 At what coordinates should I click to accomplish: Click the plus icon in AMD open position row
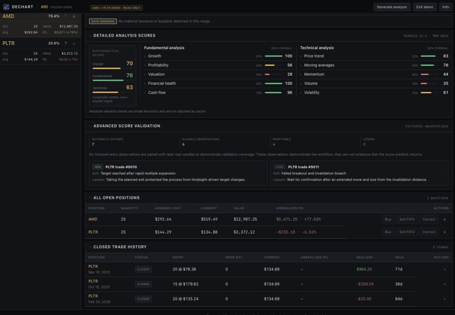(444, 219)
